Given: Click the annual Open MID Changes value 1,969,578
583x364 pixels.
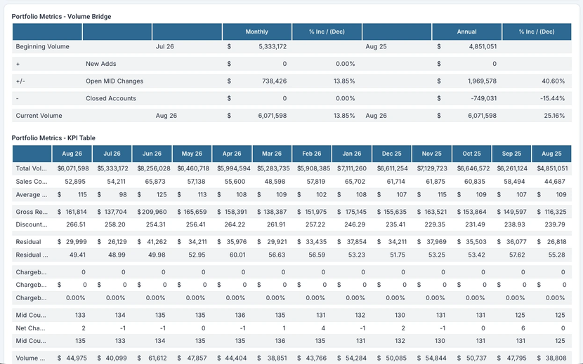Looking at the screenshot, I should click(482, 81).
